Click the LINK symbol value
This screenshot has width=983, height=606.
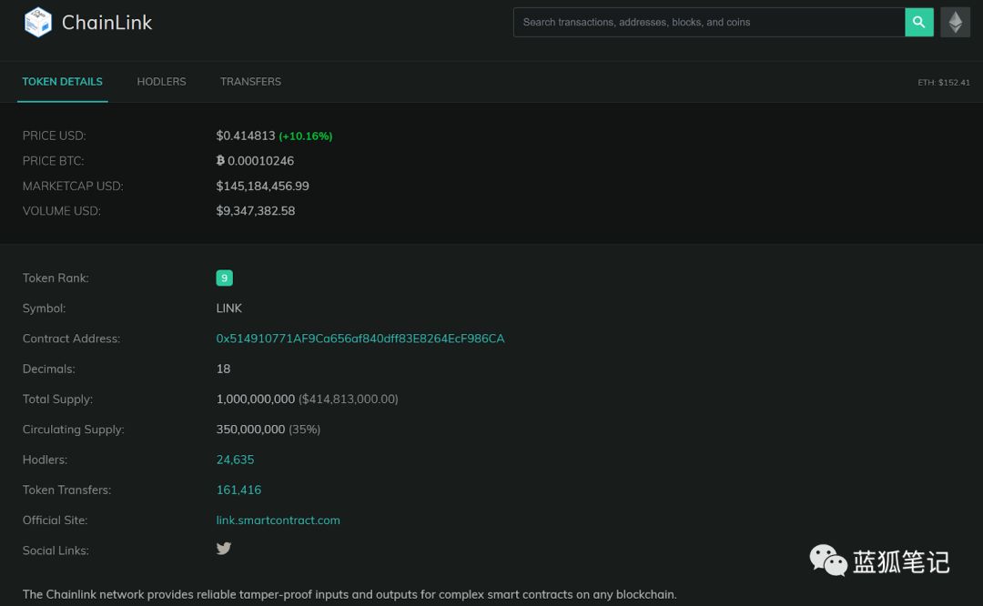tap(228, 308)
